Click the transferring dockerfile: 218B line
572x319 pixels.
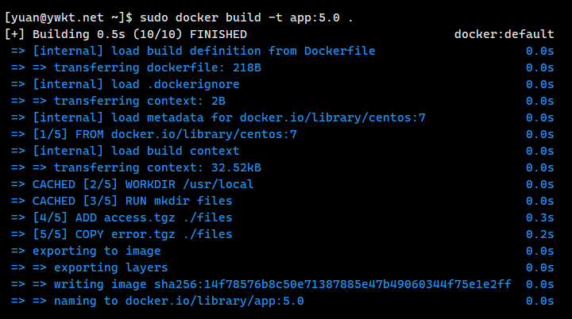coord(136,67)
